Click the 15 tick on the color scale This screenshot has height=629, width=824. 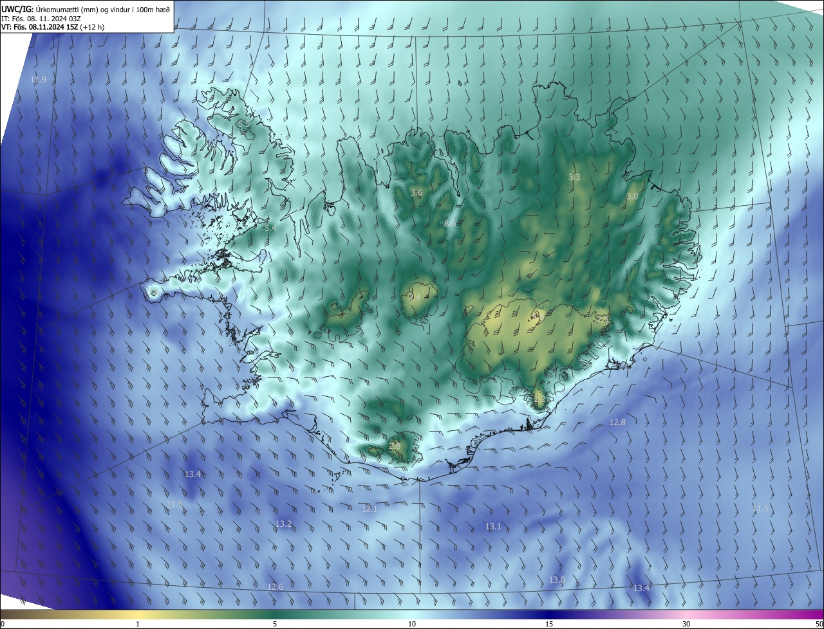pos(549,624)
